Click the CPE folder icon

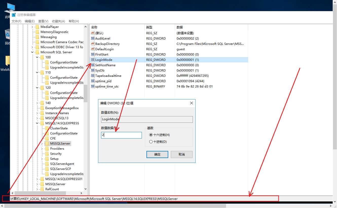[x=47, y=138]
